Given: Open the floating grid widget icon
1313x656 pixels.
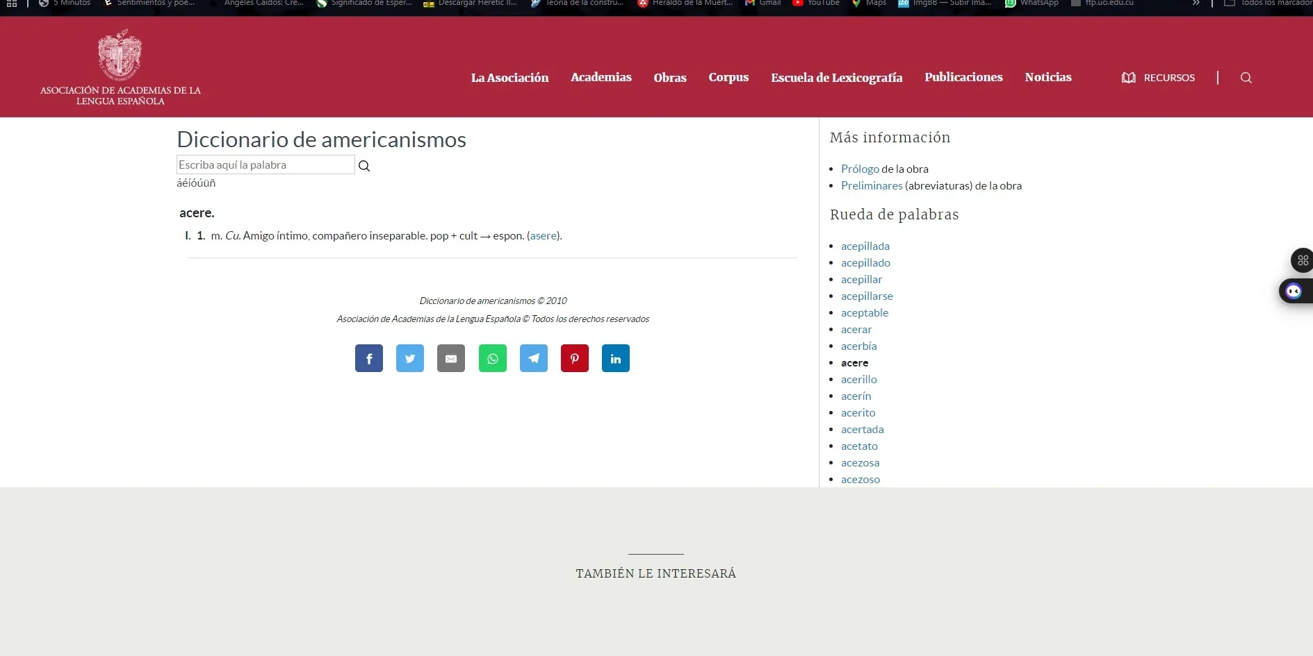Looking at the screenshot, I should pos(1303,260).
